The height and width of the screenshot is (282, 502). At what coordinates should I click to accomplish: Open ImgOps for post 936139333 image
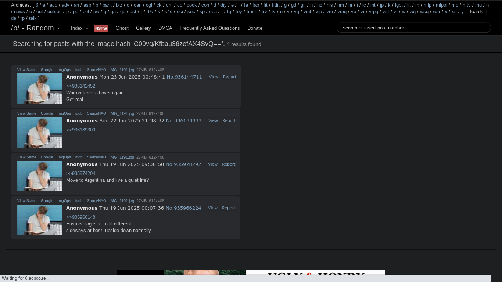(x=64, y=113)
